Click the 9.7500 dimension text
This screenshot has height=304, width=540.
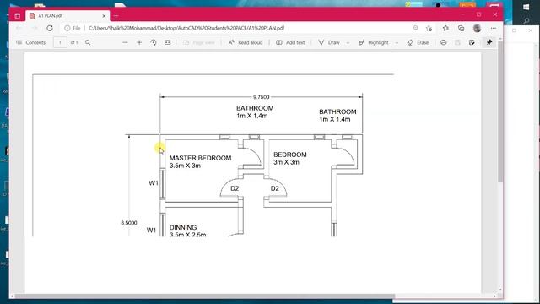(261, 97)
